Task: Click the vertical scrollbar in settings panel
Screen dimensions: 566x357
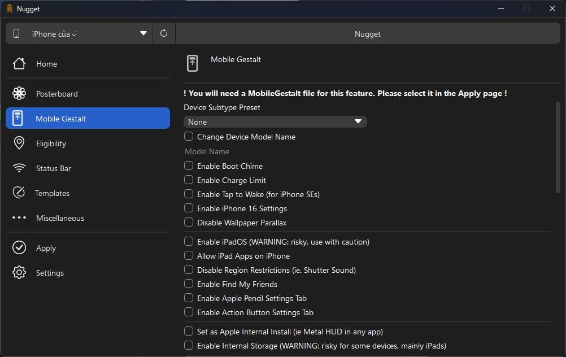Action: point(558,148)
